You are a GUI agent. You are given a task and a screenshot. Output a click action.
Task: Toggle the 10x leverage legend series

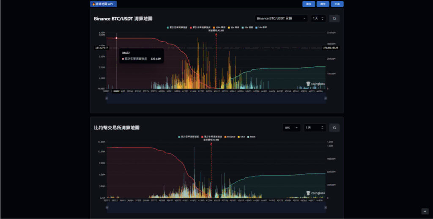(x=261, y=27)
